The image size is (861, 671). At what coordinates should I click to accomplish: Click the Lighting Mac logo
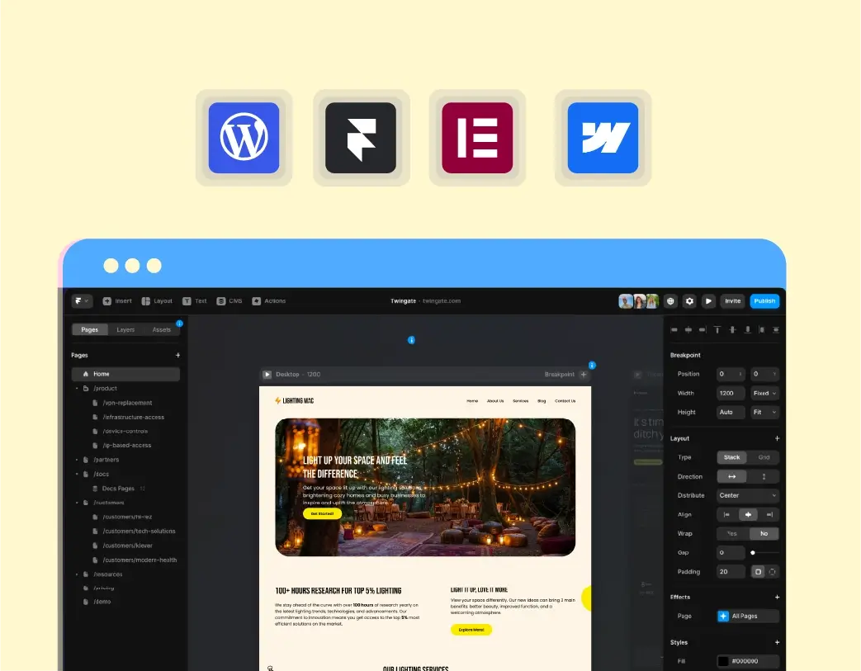tap(295, 401)
